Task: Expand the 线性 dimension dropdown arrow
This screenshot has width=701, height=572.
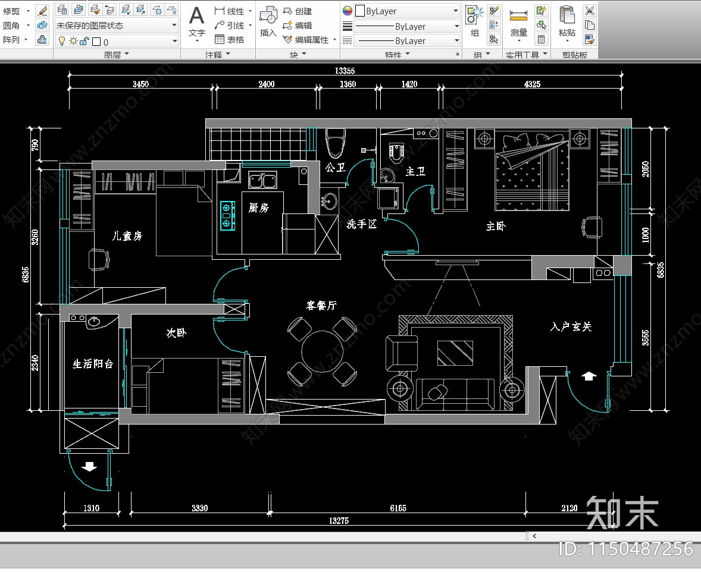Action: point(250,11)
